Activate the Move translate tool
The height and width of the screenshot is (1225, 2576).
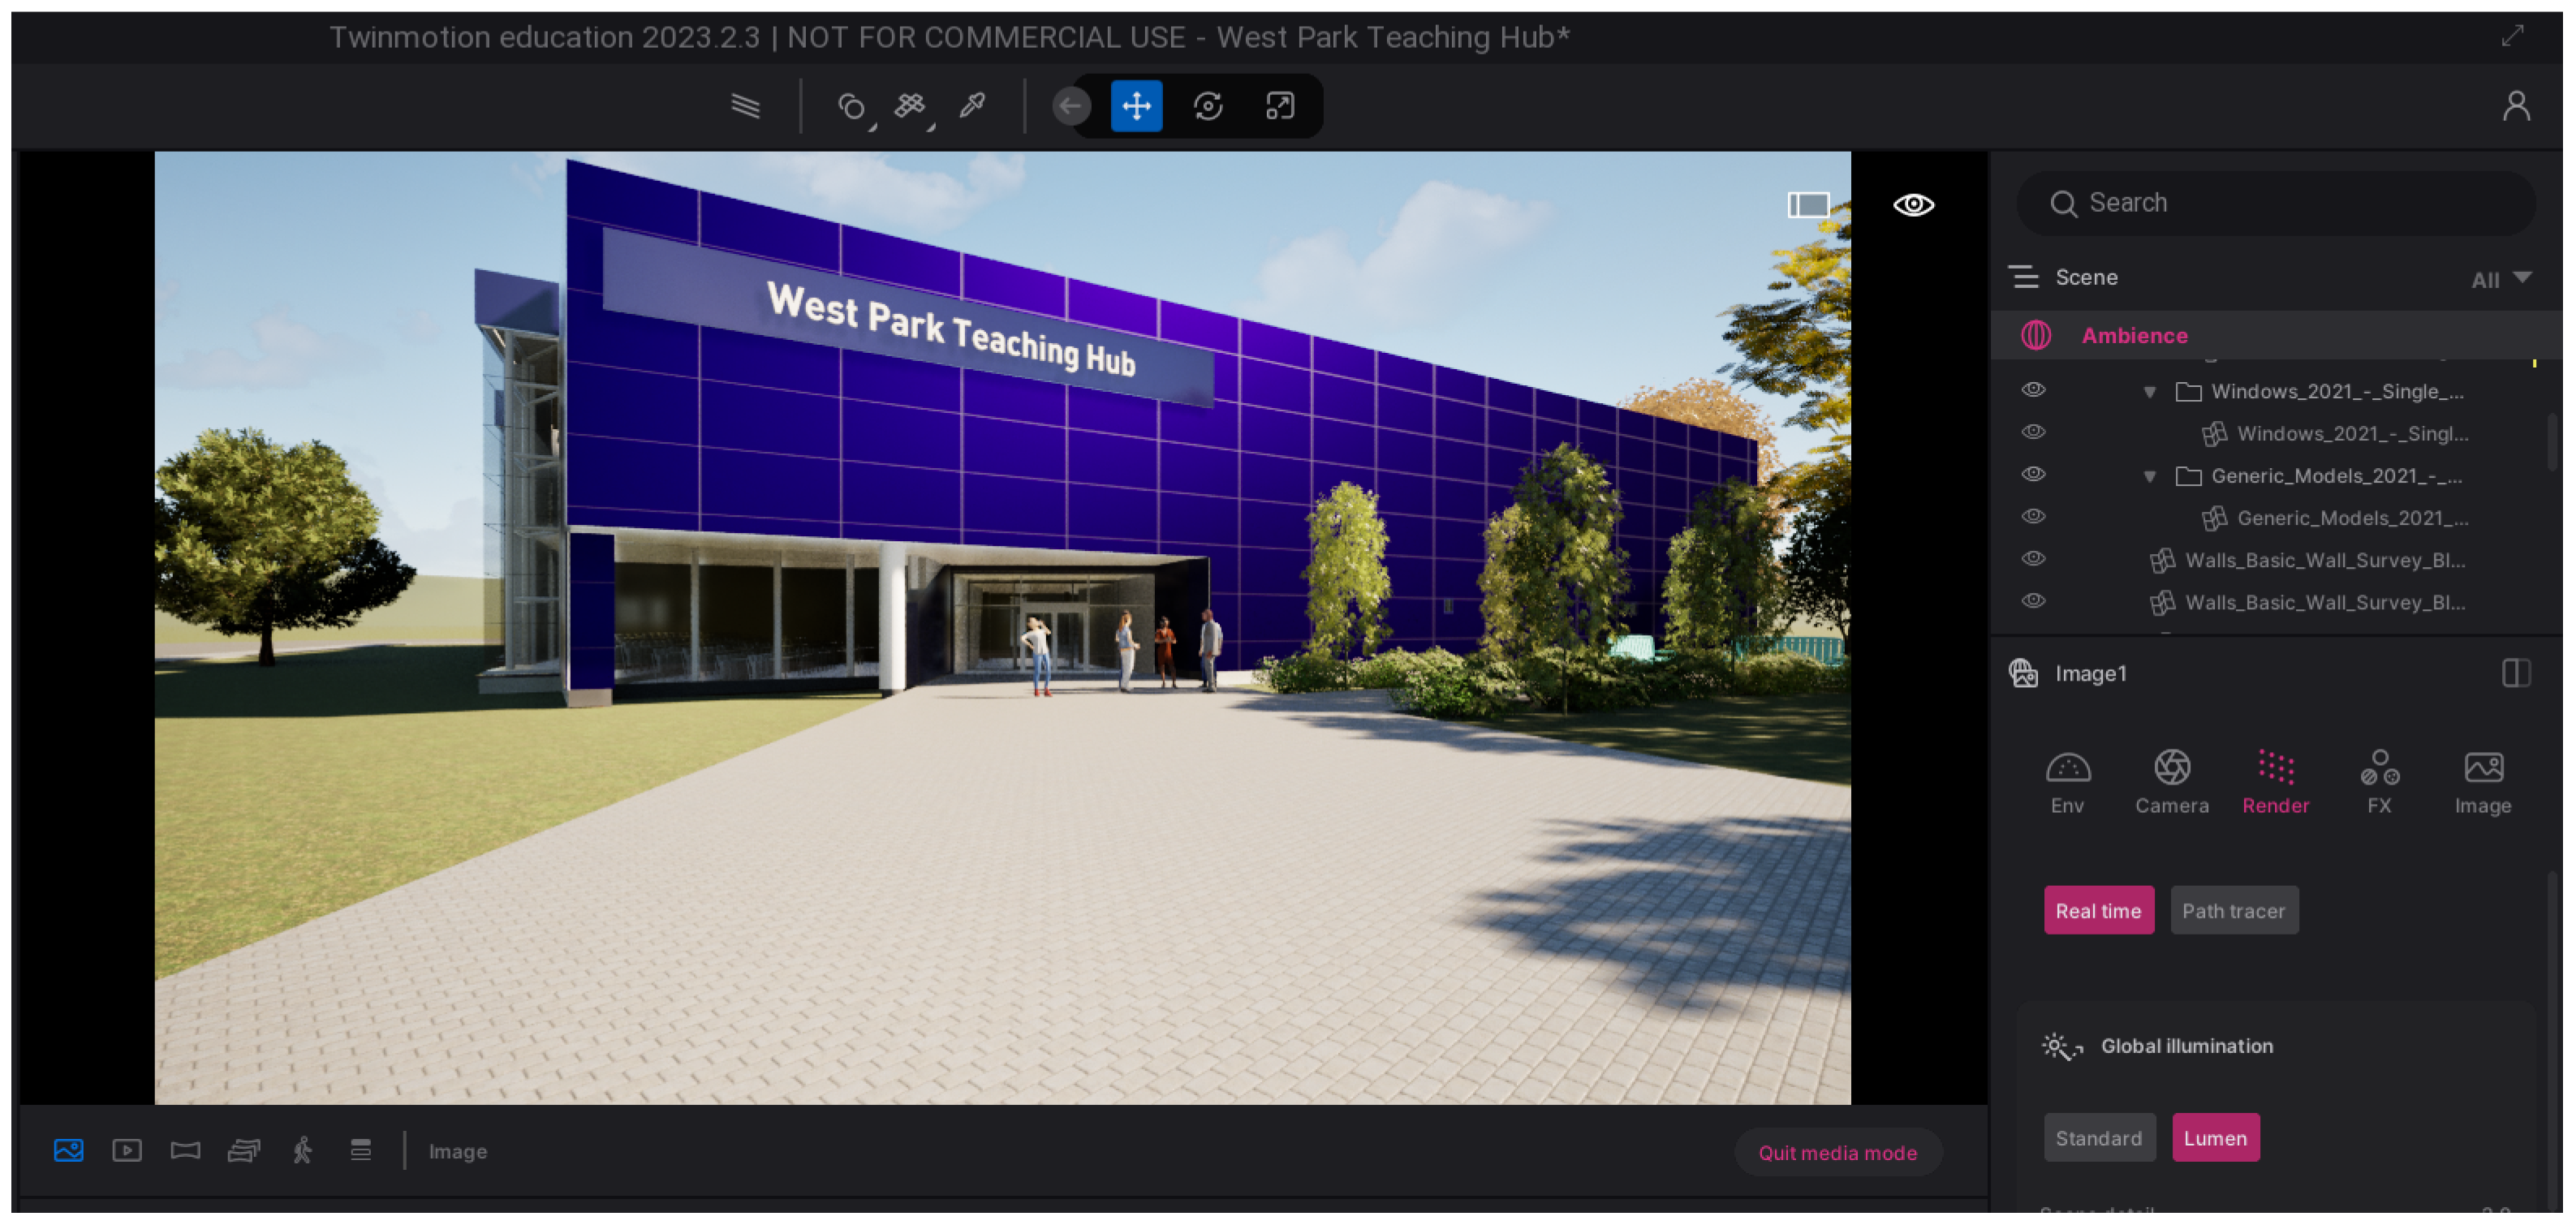click(x=1137, y=106)
